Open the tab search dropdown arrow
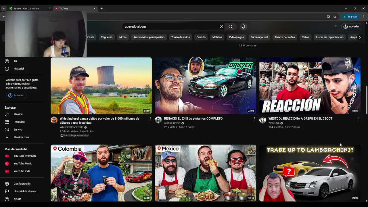The height and width of the screenshot is (207, 368). pos(4,9)
